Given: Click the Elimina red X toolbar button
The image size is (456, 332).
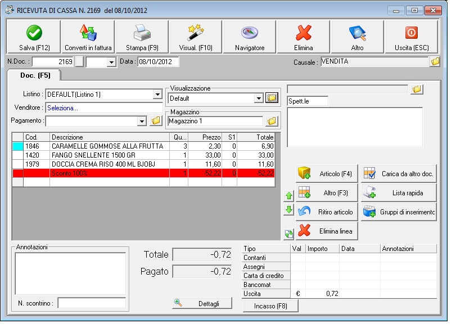Looking at the screenshot, I should (x=303, y=37).
